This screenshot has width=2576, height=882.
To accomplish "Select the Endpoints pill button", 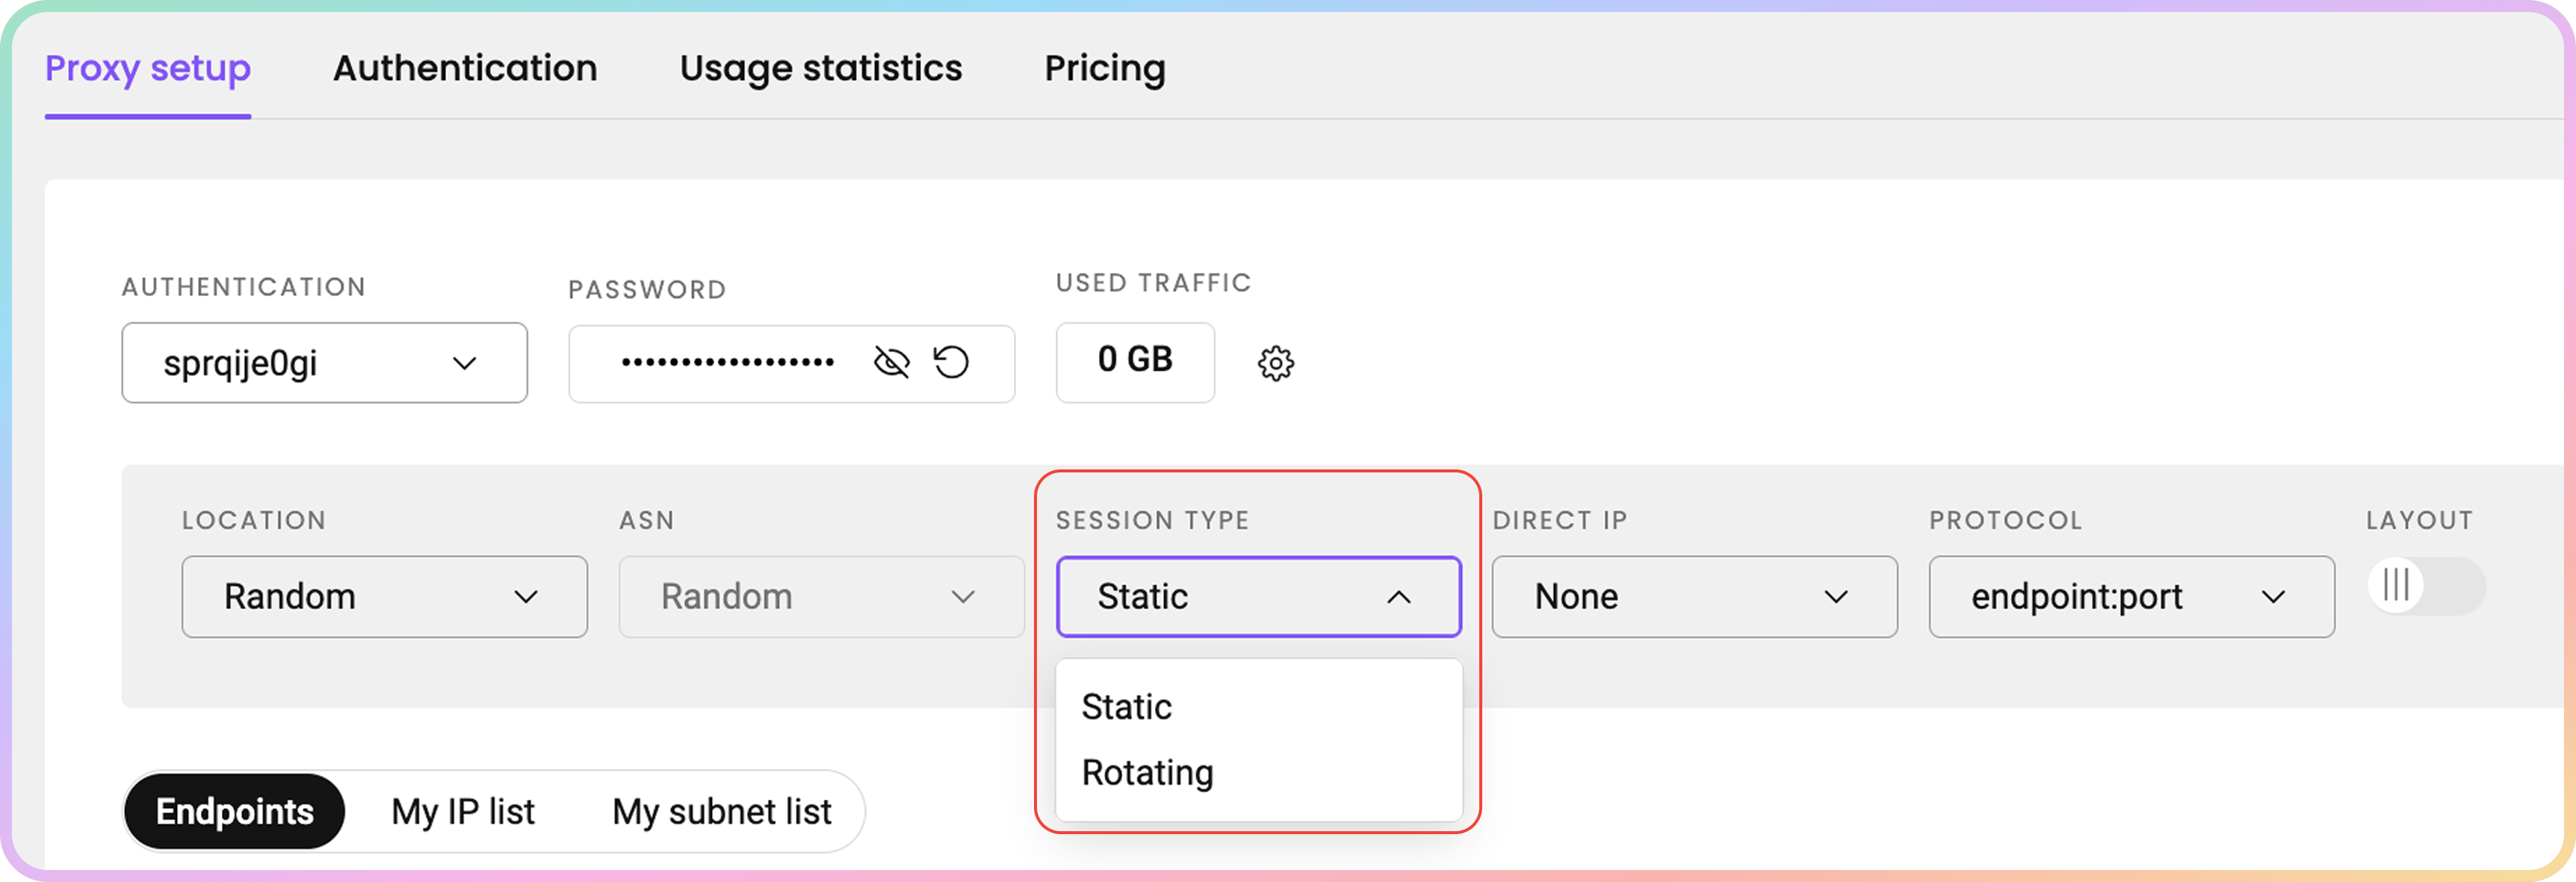I will 235,811.
